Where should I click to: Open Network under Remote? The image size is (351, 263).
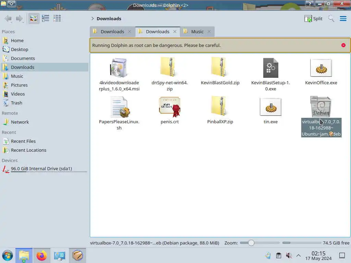pyautogui.click(x=44, y=122)
